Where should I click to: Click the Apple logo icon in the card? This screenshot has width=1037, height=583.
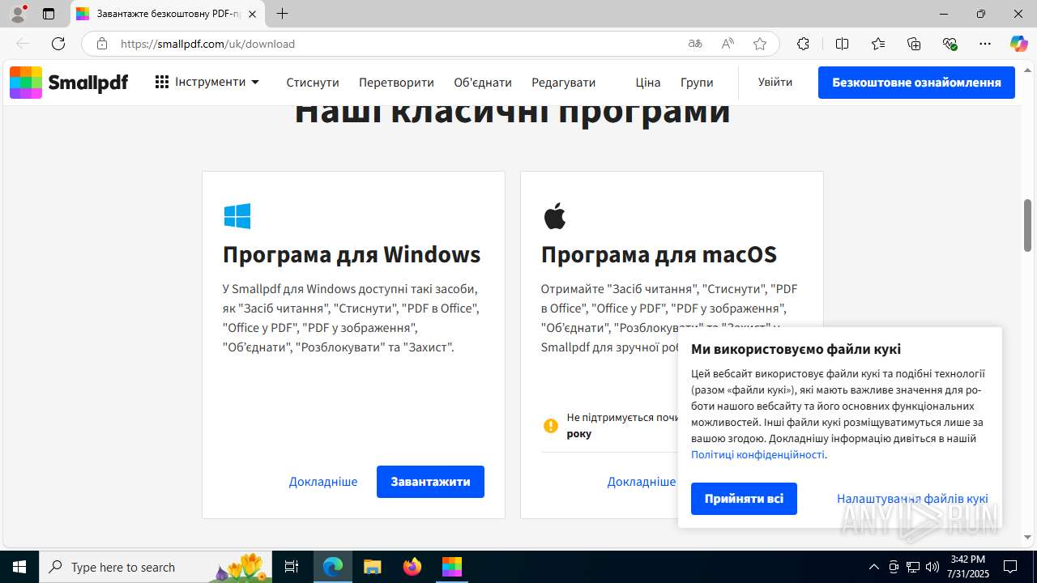click(x=554, y=216)
